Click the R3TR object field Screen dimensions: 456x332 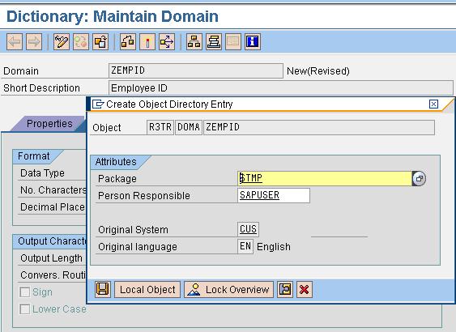pos(160,127)
